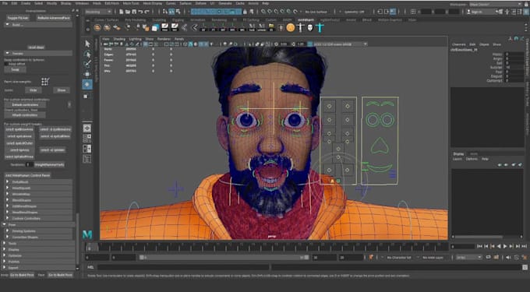Viewport: 530px width, 292px height.
Task: Click the white face mask shelf icon
Action: [310, 27]
